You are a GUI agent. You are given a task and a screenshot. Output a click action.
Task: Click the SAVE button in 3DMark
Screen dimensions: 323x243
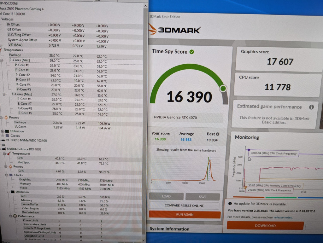[203, 197]
